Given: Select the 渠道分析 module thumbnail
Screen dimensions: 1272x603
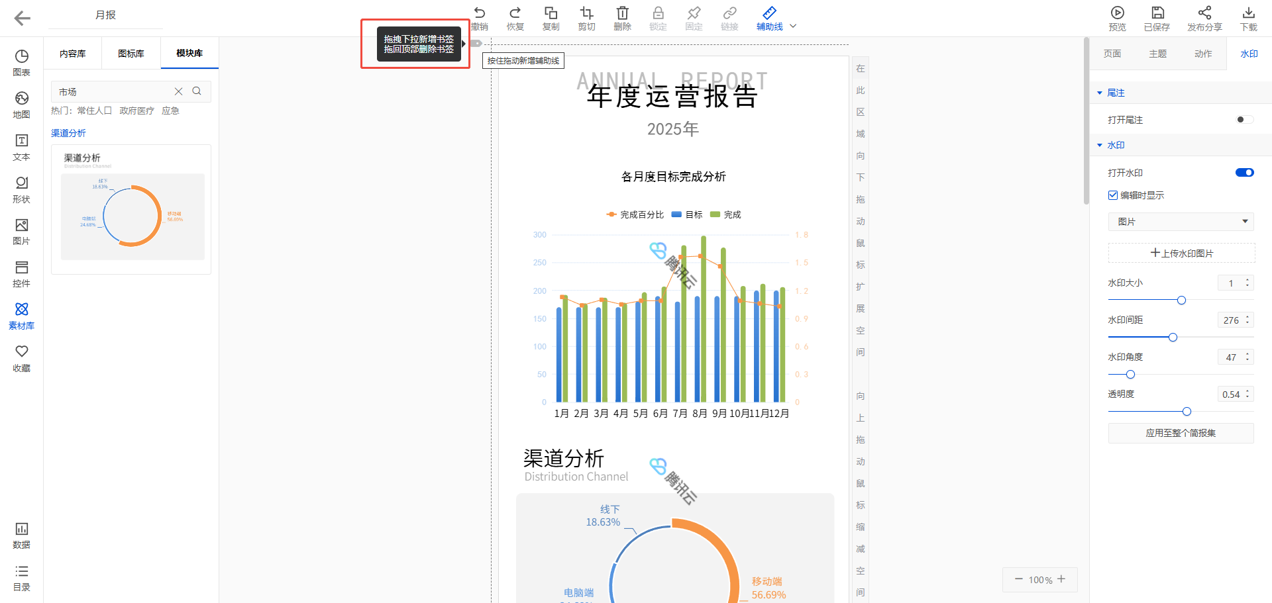Looking at the screenshot, I should (x=131, y=209).
